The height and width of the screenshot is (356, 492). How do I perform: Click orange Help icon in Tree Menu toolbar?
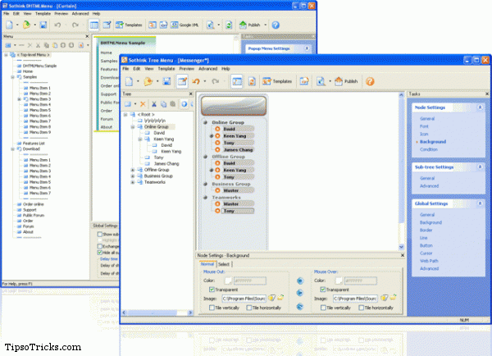point(370,82)
